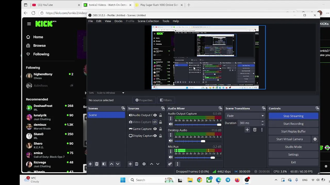The width and height of the screenshot is (330, 185).
Task: Open advanced audio properties gears icon
Action: point(170,164)
